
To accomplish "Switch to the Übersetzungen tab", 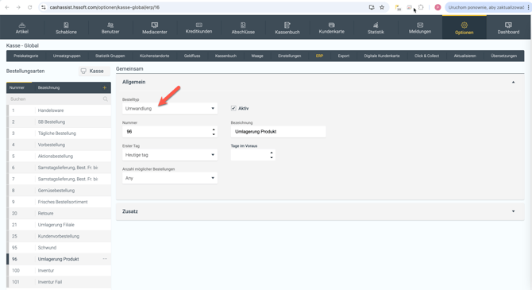I will point(504,56).
